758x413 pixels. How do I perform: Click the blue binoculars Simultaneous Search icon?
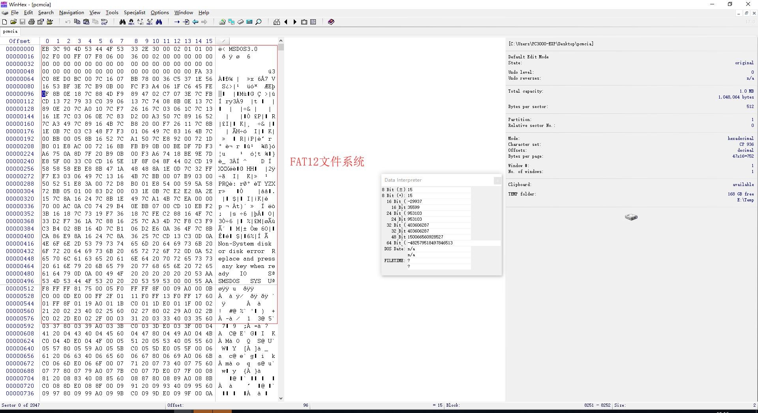pos(159,22)
